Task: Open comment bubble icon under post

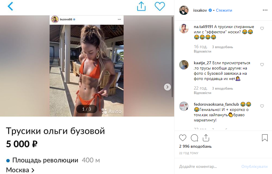Action: (194, 138)
